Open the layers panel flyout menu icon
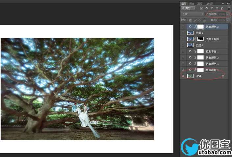 click(229, 4)
